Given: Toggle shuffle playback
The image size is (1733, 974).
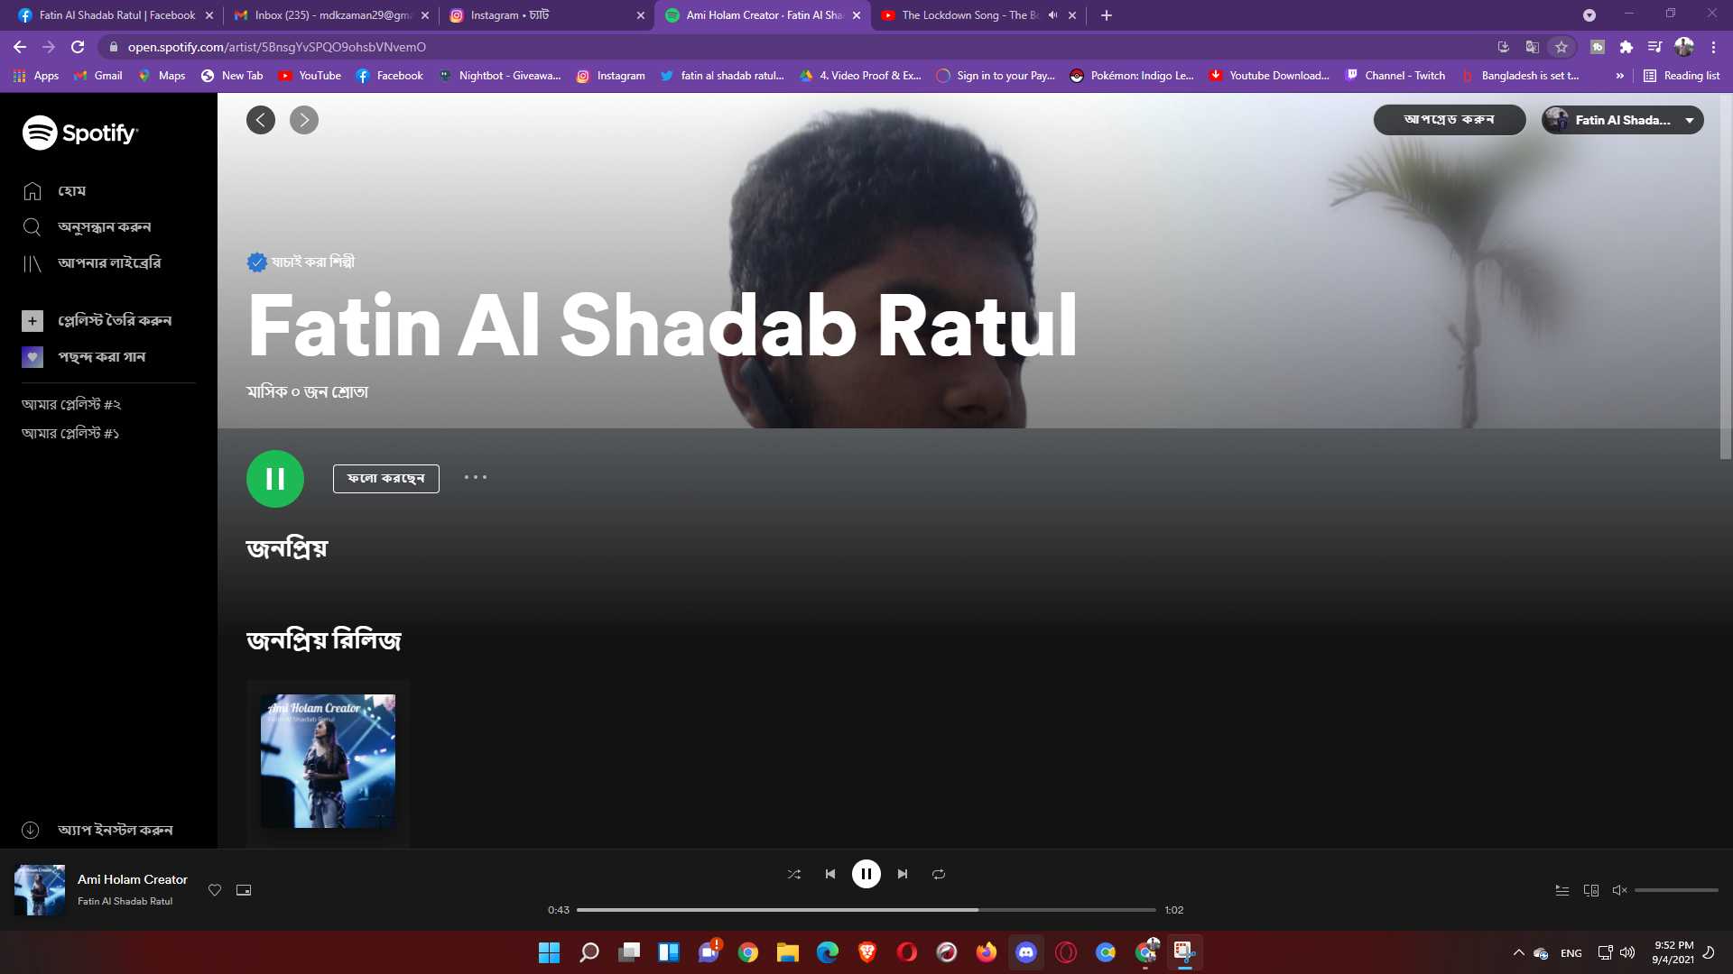Looking at the screenshot, I should click(794, 874).
